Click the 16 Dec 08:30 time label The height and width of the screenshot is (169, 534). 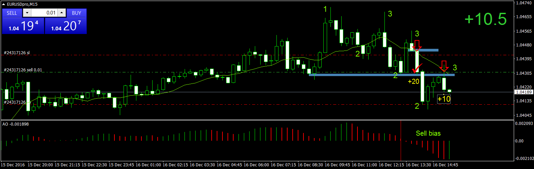click(x=310, y=165)
